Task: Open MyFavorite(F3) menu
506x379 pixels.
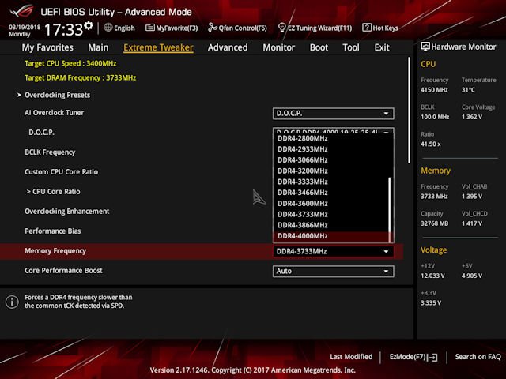Action: [172, 28]
